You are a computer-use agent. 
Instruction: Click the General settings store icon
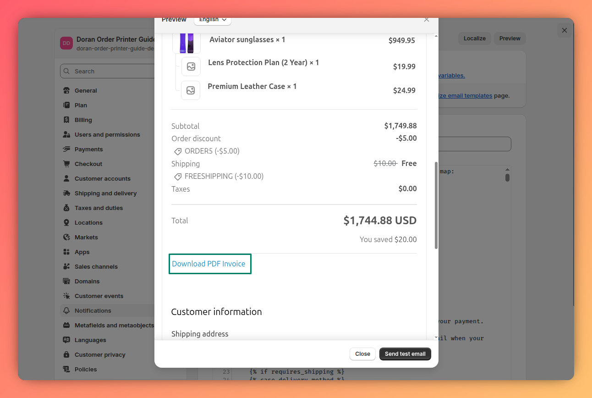[66, 90]
